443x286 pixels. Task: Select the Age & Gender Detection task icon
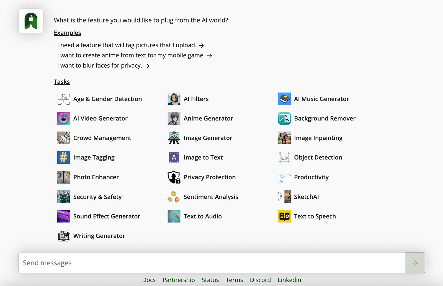(x=63, y=99)
